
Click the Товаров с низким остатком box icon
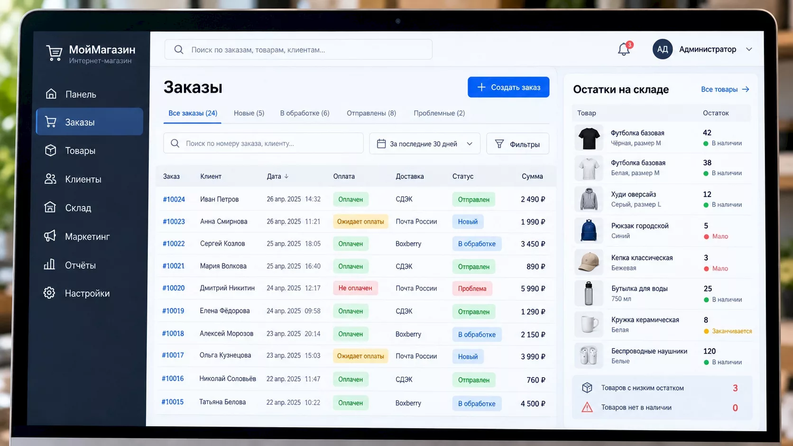(587, 388)
